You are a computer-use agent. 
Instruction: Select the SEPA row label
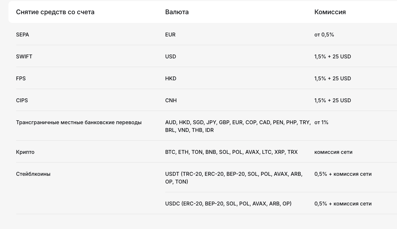point(23,35)
